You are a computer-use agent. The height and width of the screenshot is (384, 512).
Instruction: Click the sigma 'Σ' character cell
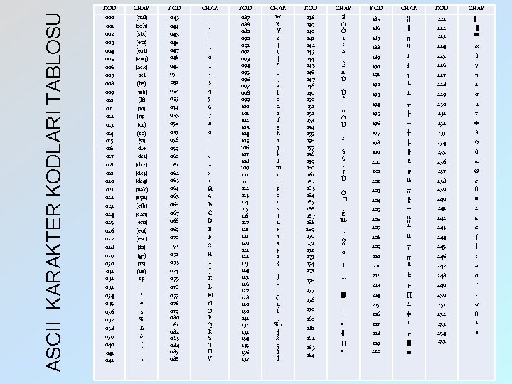pos(476,84)
